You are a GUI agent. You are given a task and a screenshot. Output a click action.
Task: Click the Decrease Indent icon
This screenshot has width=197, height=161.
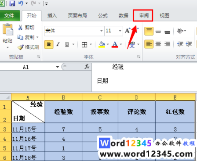pyautogui.click(x=180, y=44)
